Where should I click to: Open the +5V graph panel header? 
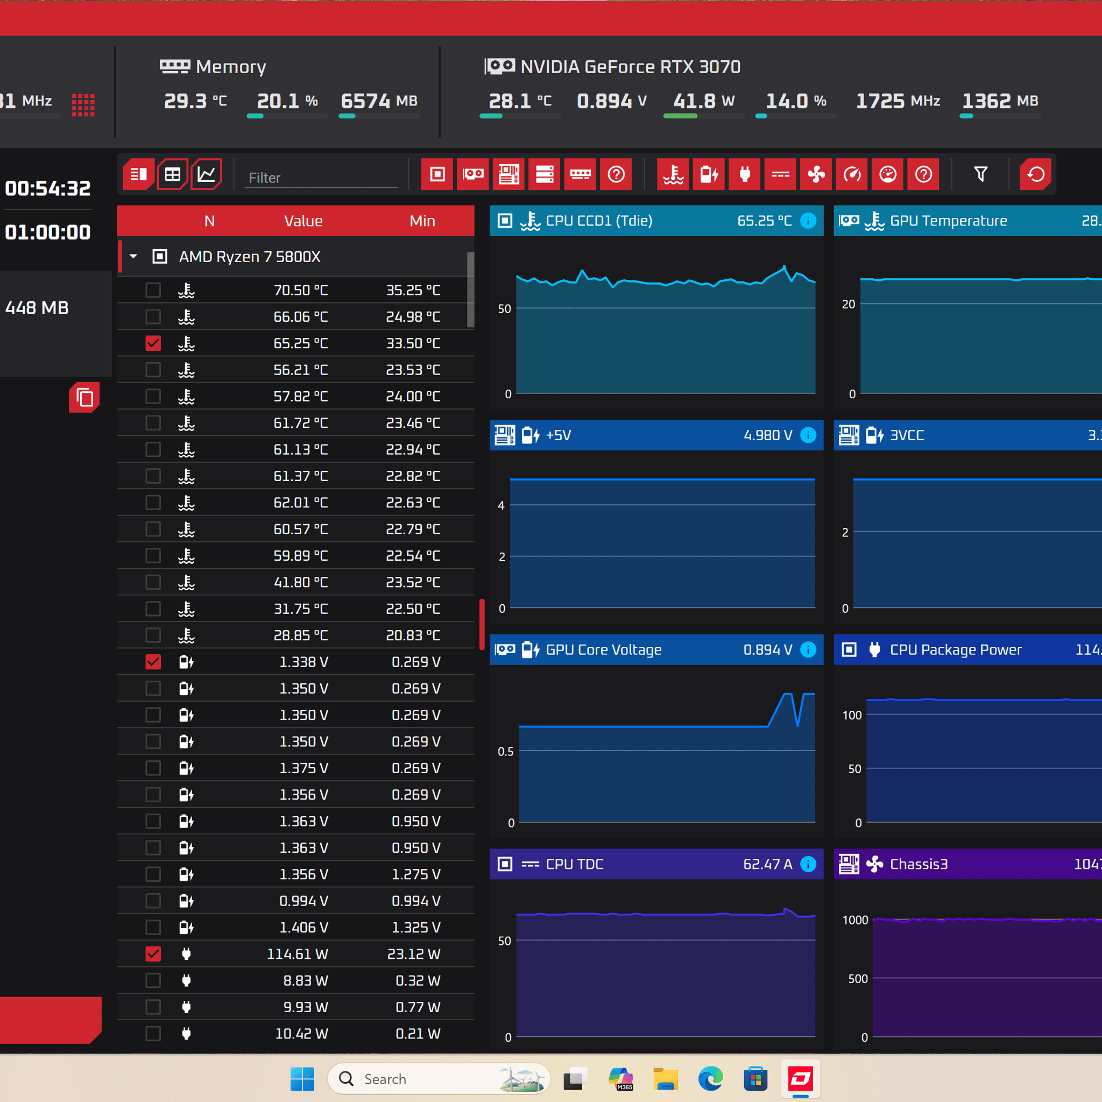point(656,435)
